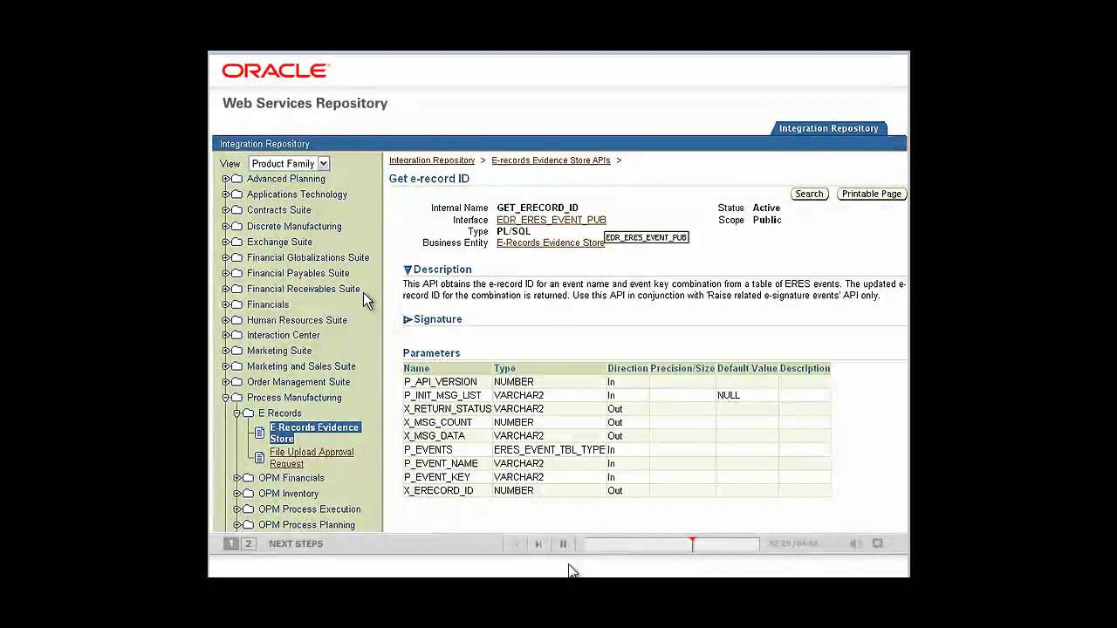Click the red playhead marker
Screen dimensions: 1117x628
(693, 543)
